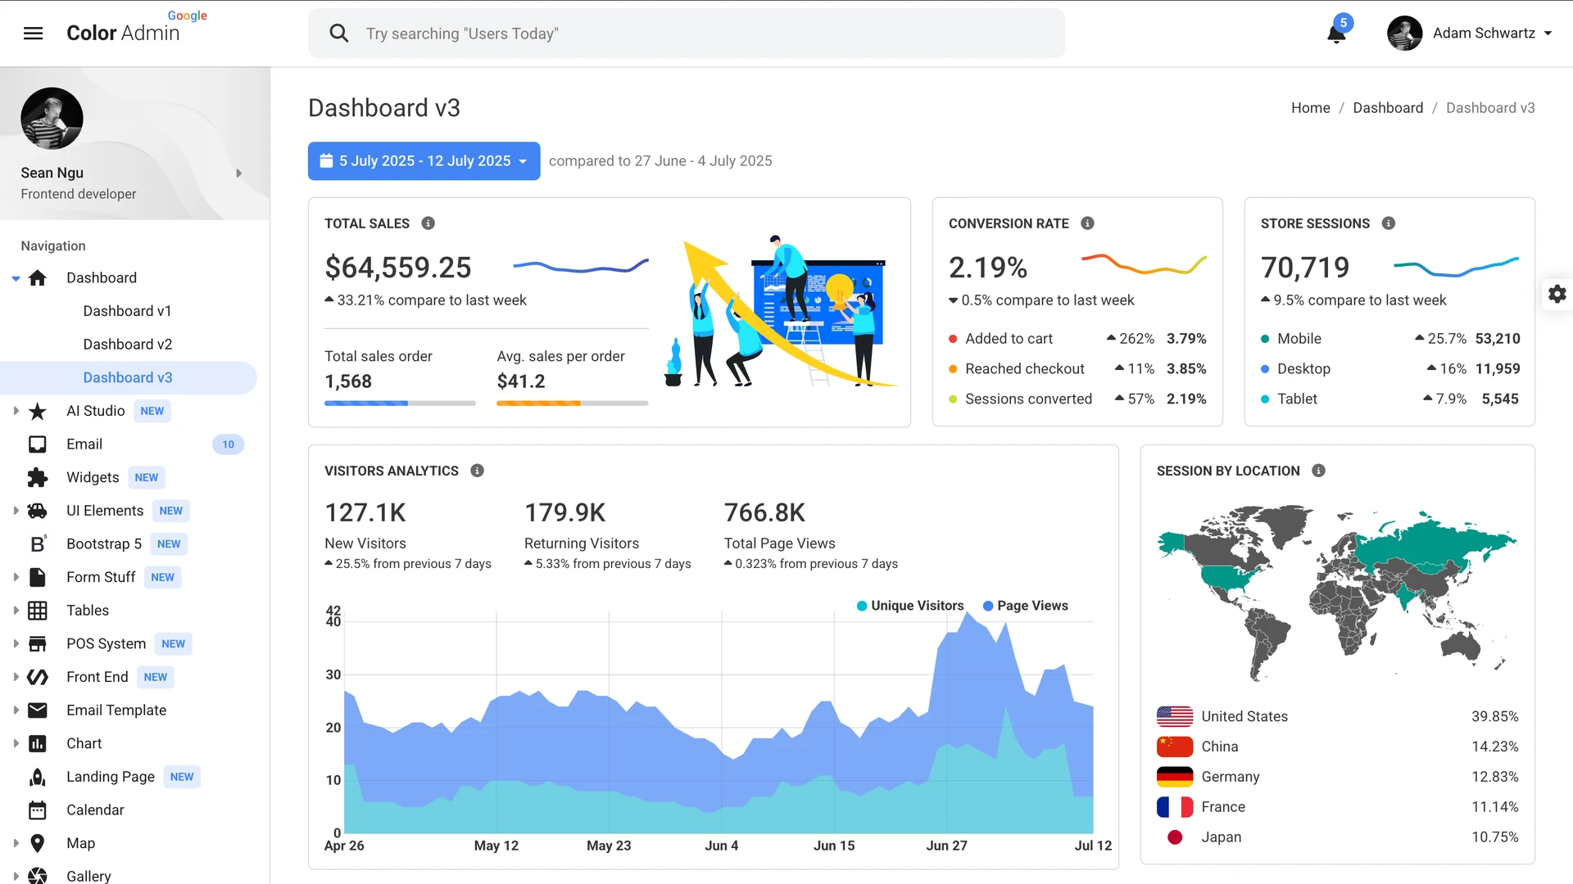Open the date range picker dropdown
Viewport: 1573px width, 884px height.
tap(424, 161)
